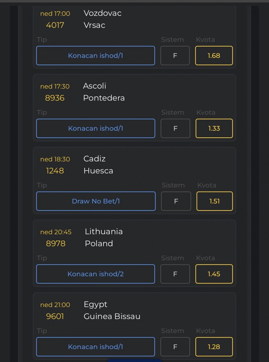The image size is (269, 362).
Task: Toggle the F system box for Ascoli match
Action: click(175, 128)
